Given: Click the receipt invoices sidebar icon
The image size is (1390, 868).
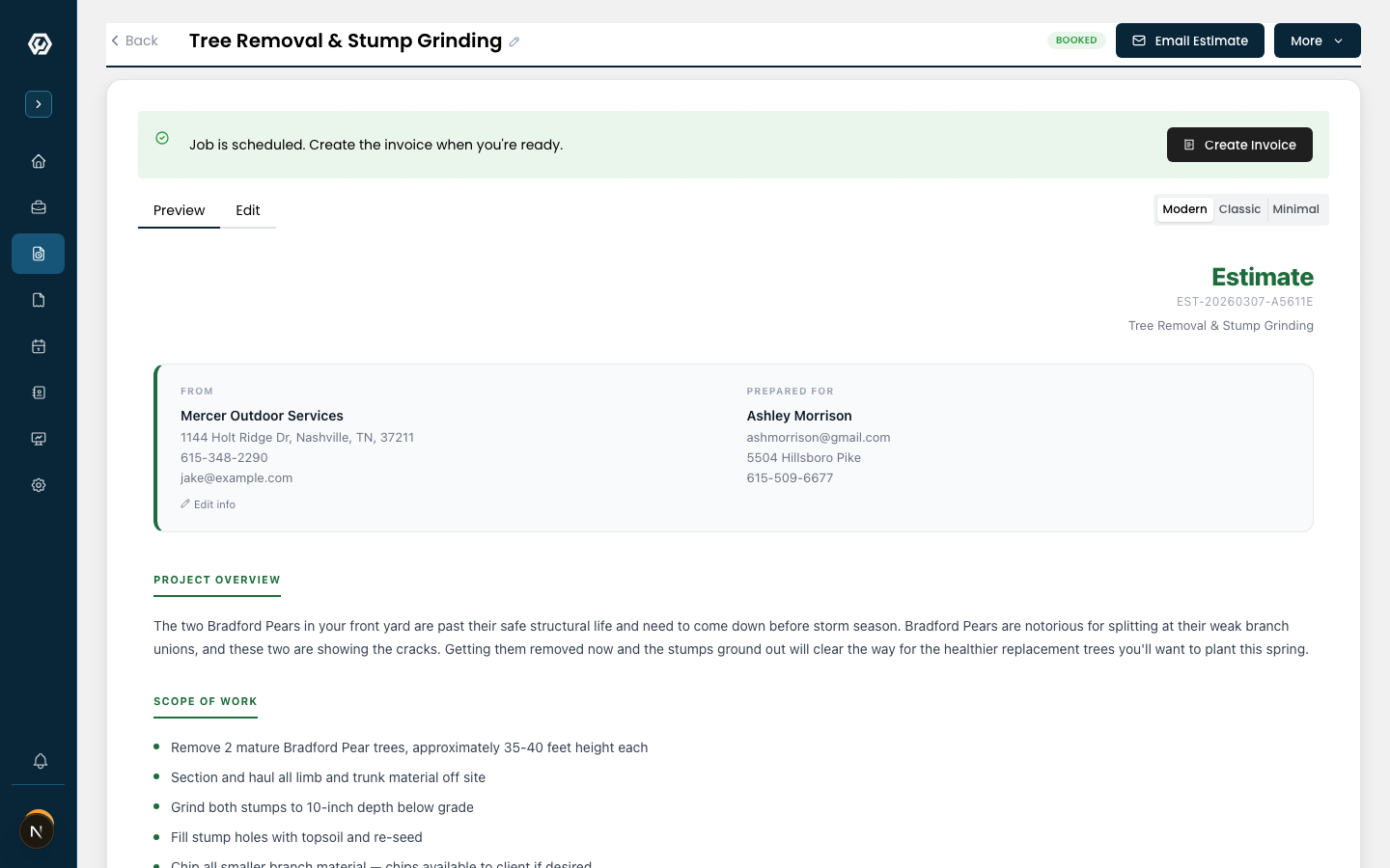Looking at the screenshot, I should pos(39,300).
